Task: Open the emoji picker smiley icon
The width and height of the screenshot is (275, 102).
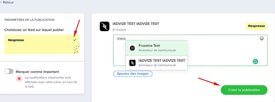Action: [262, 38]
